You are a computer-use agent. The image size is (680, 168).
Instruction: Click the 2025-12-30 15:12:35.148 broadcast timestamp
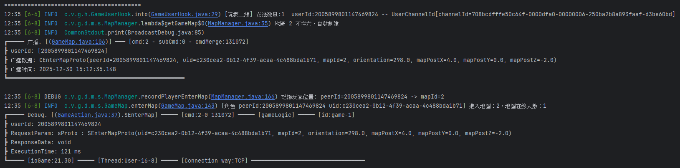78,69
